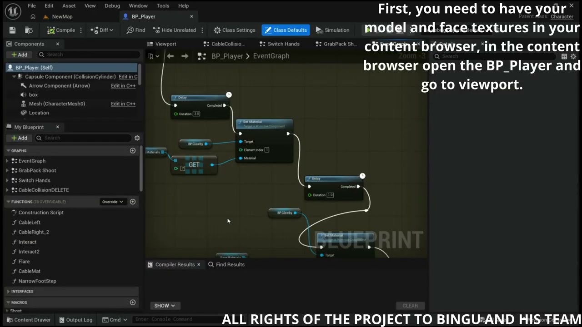The width and height of the screenshot is (582, 327).
Task: Close the My Blueprint panel tab
Action: [x=57, y=127]
